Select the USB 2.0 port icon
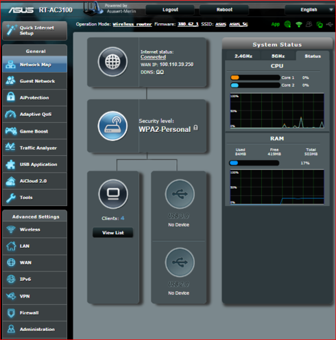This screenshot has width=336, height=340. point(180,262)
